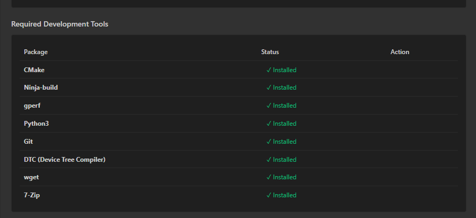Select the Python3 package name
Viewport: 476px width, 218px height.
pyautogui.click(x=37, y=124)
